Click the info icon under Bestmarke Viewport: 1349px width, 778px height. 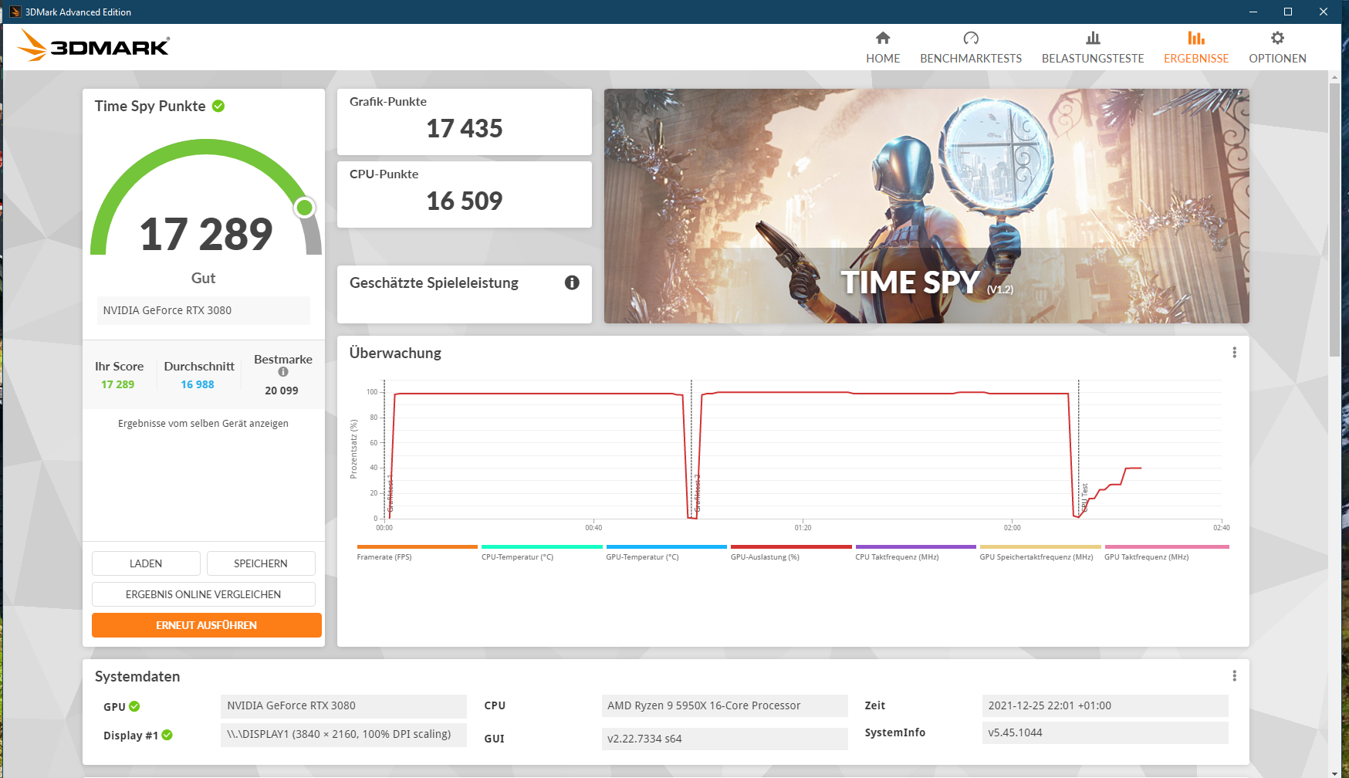[283, 372]
